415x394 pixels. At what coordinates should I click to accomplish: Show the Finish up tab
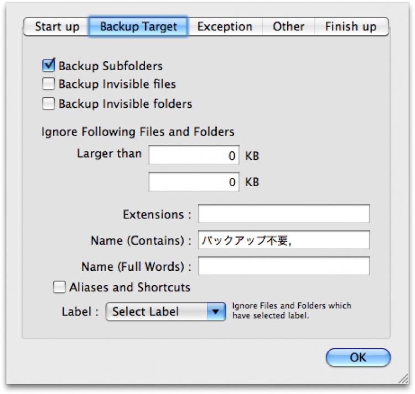coord(351,27)
